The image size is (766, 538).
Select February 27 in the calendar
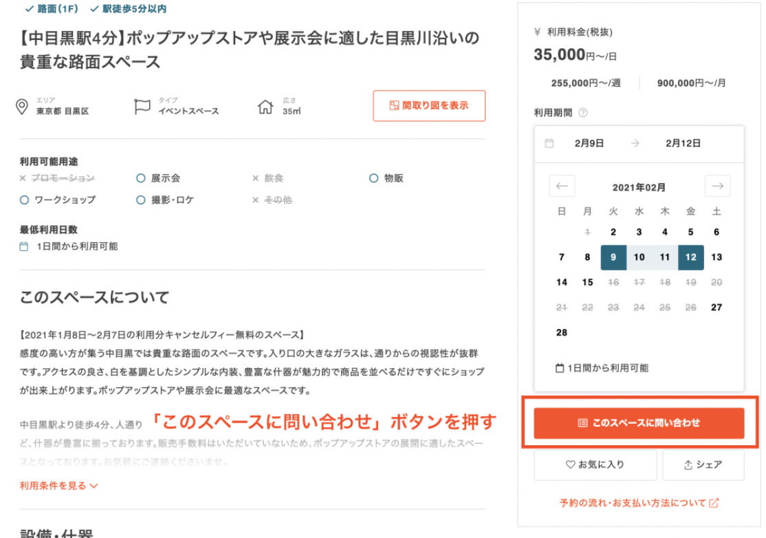click(x=716, y=308)
